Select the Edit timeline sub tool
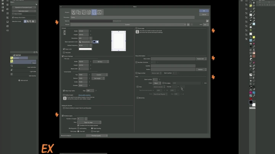 [24, 75]
